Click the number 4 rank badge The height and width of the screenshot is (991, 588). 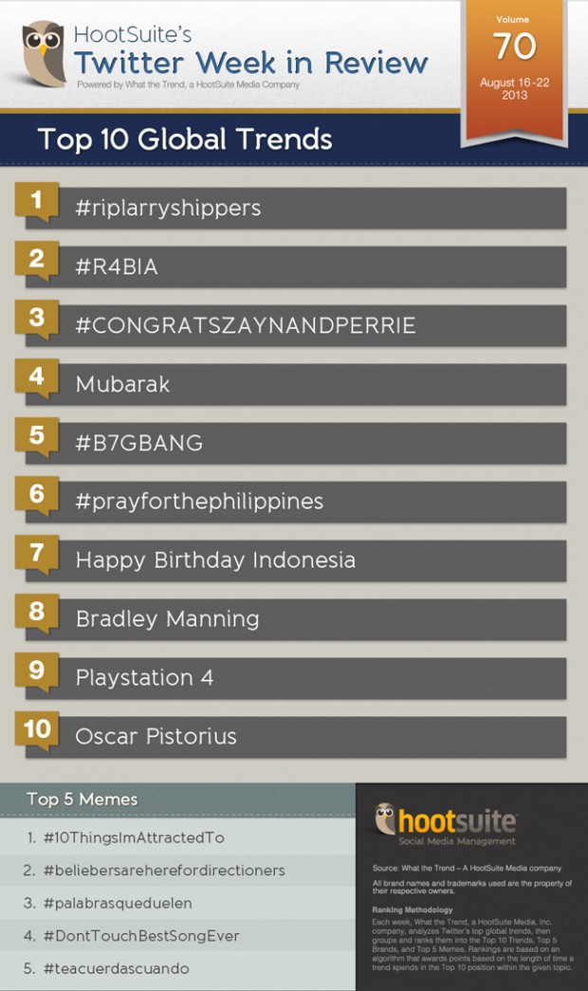pos(37,377)
